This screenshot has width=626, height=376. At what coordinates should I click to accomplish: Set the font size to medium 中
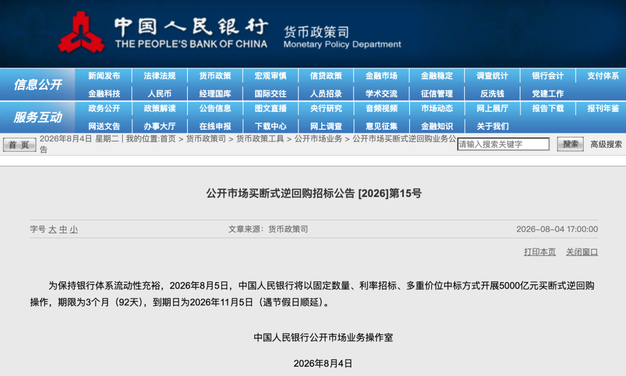point(63,229)
